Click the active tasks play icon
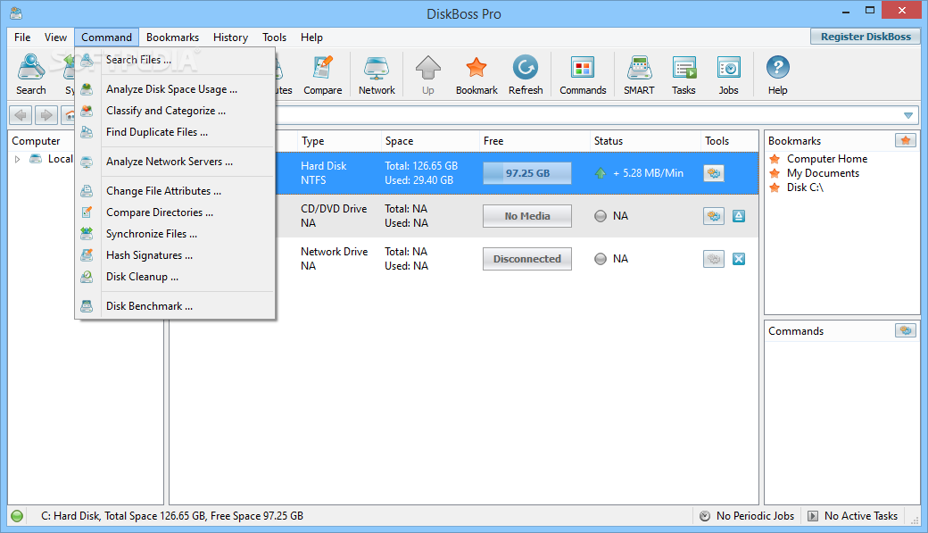Screen dimensions: 928x533 [x=813, y=516]
